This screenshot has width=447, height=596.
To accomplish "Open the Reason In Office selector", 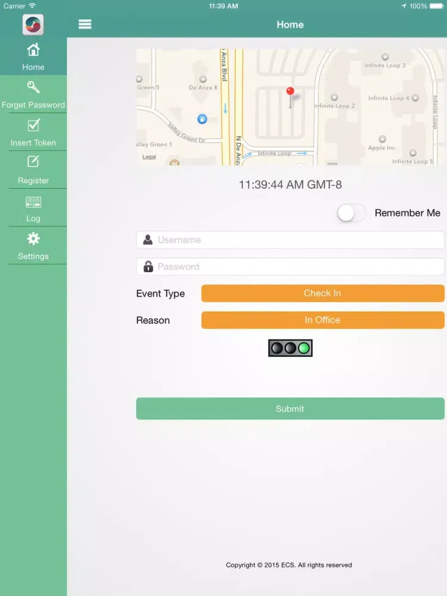I will click(322, 320).
